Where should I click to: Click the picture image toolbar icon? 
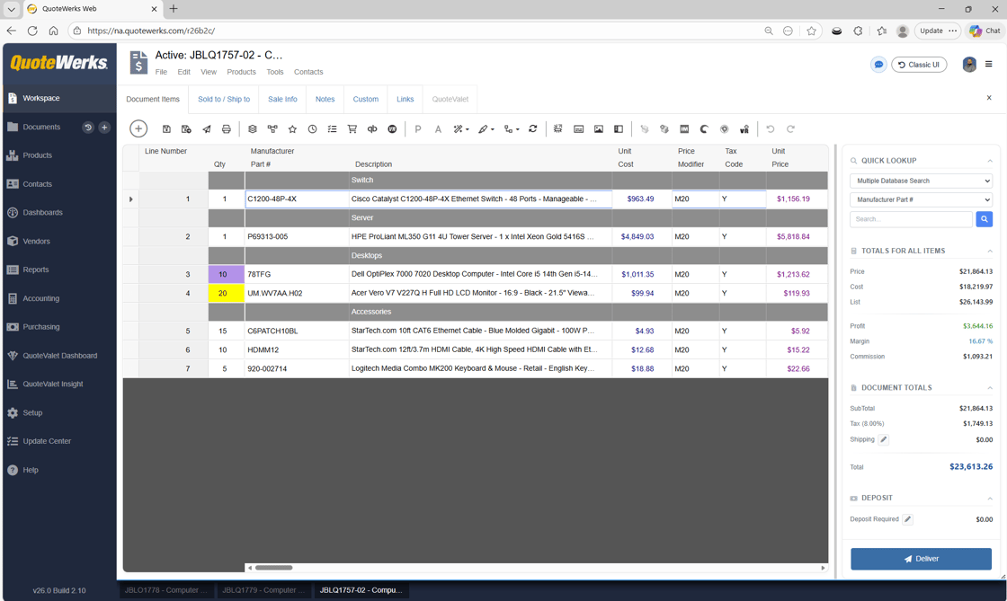tap(599, 129)
